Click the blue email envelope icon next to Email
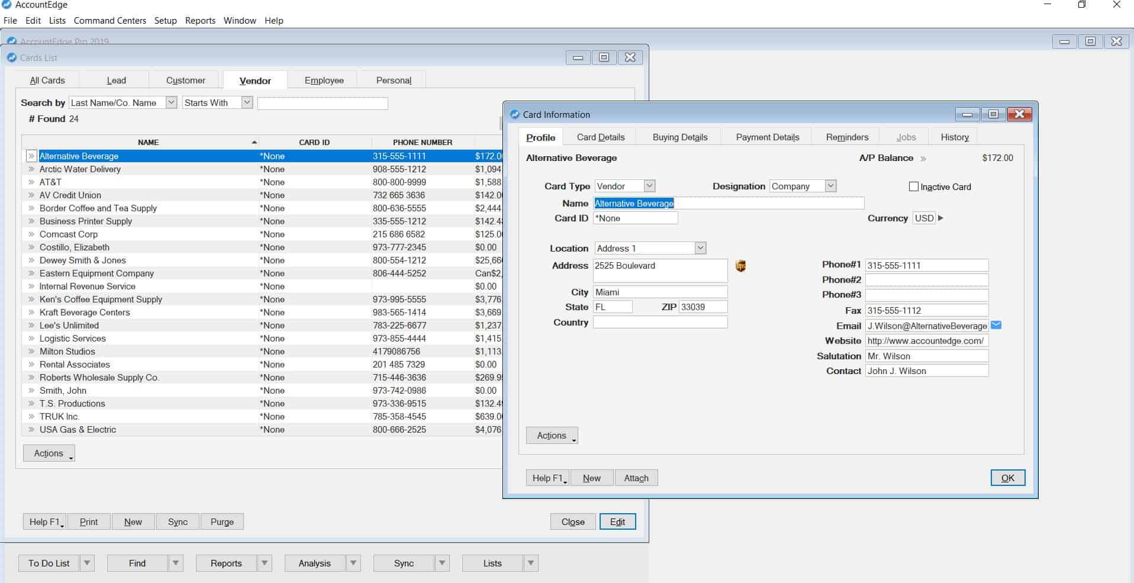 [x=996, y=325]
